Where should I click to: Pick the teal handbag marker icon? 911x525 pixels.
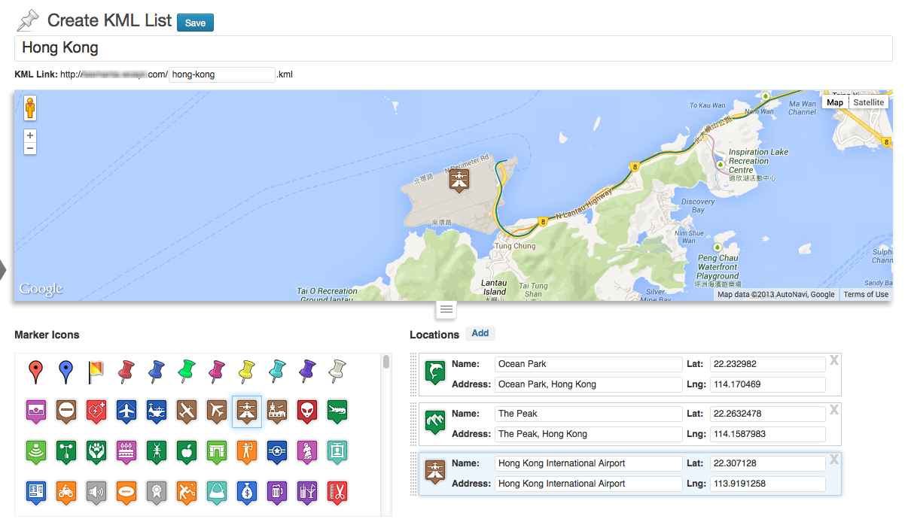217,493
